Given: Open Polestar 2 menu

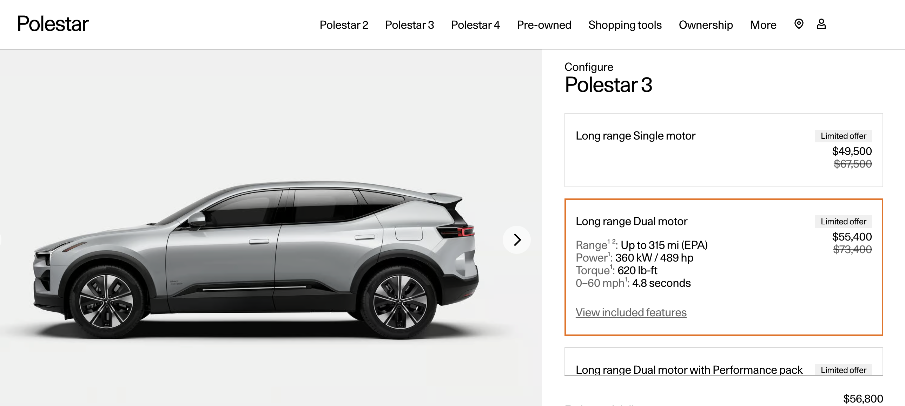Looking at the screenshot, I should tap(344, 25).
